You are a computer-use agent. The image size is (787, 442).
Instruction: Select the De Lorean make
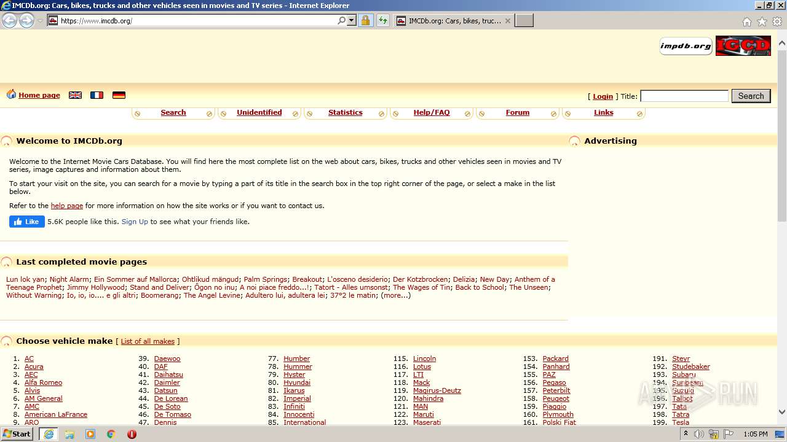coord(171,398)
